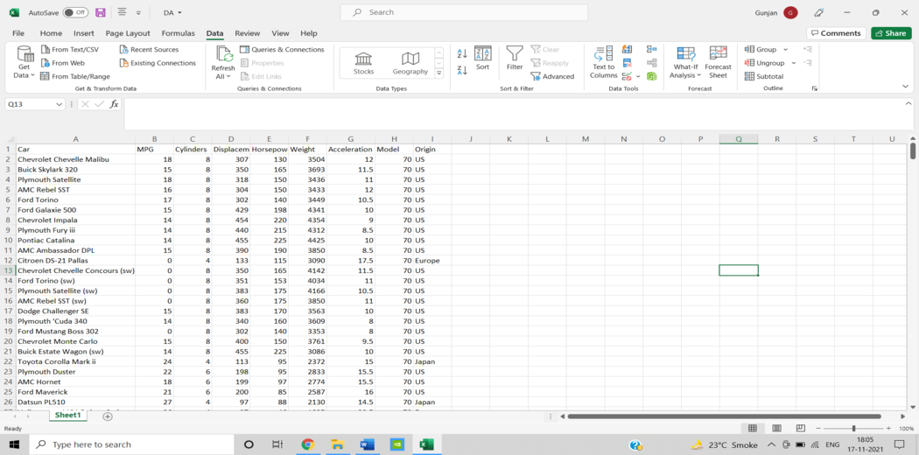This screenshot has height=455, width=919.
Task: Show the Queries & Connections pane
Action: pyautogui.click(x=282, y=50)
